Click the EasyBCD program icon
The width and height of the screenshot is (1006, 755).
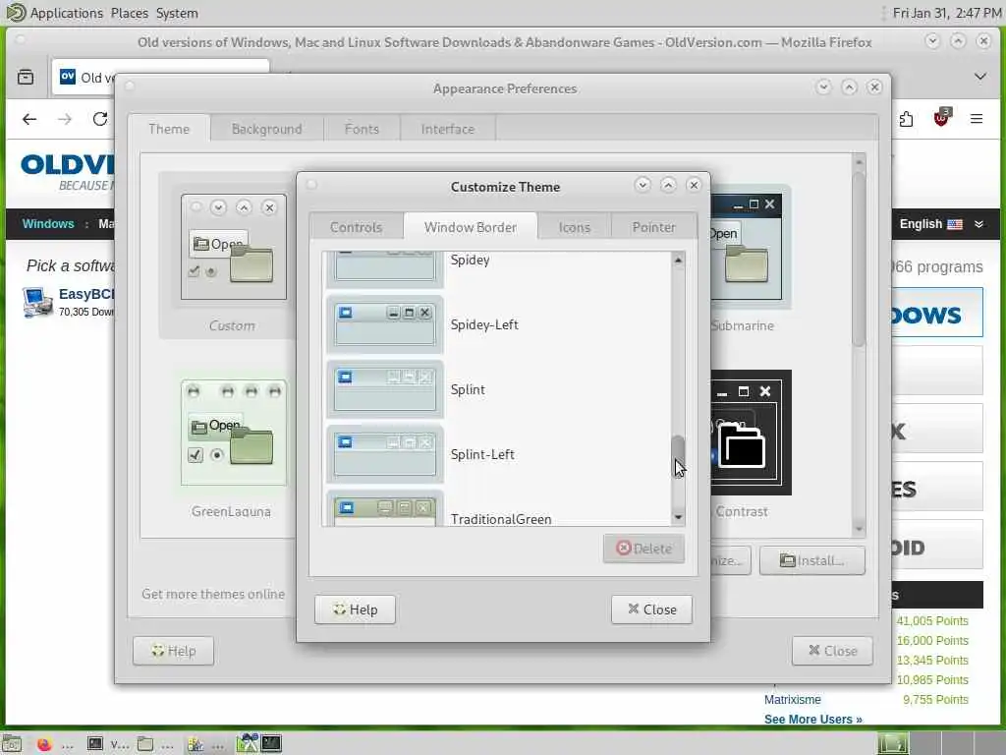[x=37, y=302]
